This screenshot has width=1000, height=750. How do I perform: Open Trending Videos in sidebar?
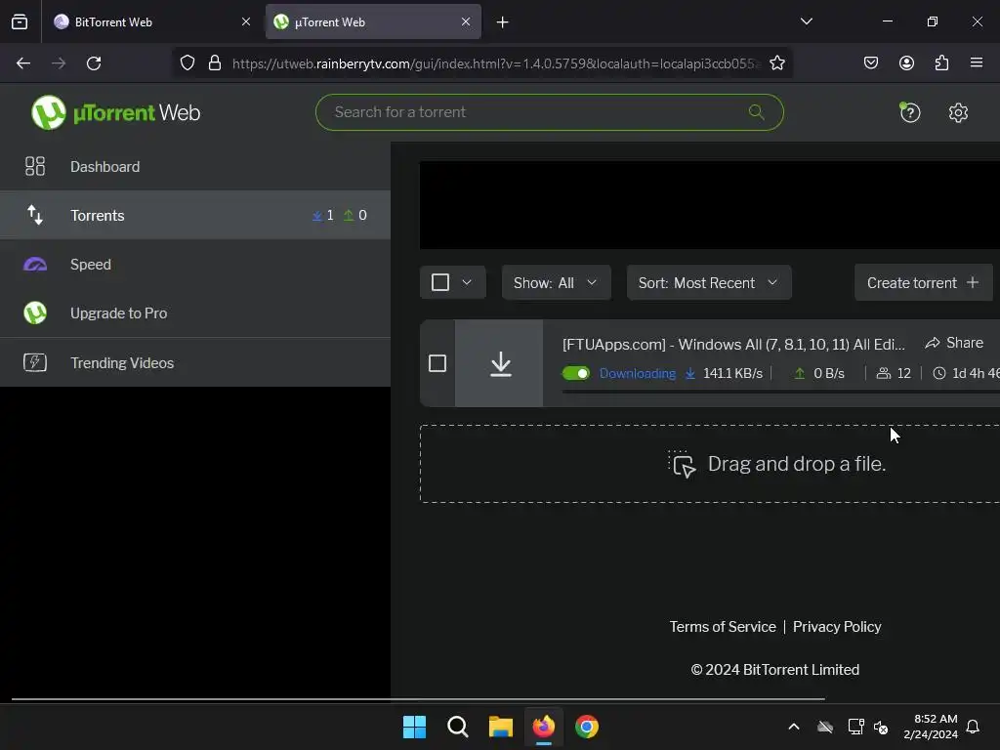click(x=195, y=362)
